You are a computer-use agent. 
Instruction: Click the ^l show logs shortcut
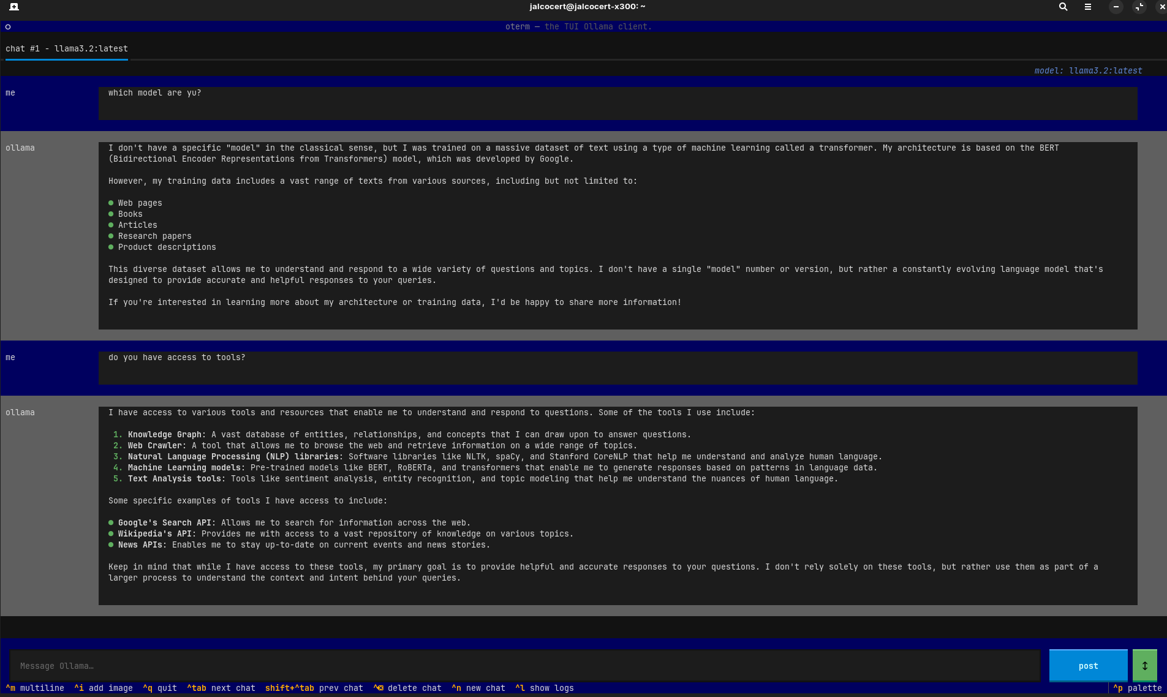pos(545,688)
